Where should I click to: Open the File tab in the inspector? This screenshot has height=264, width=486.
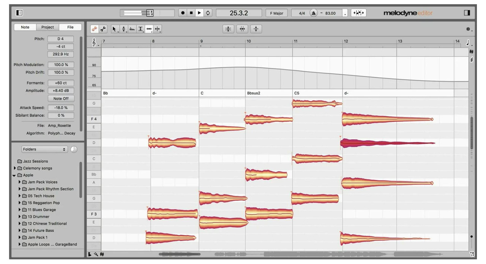tap(70, 27)
